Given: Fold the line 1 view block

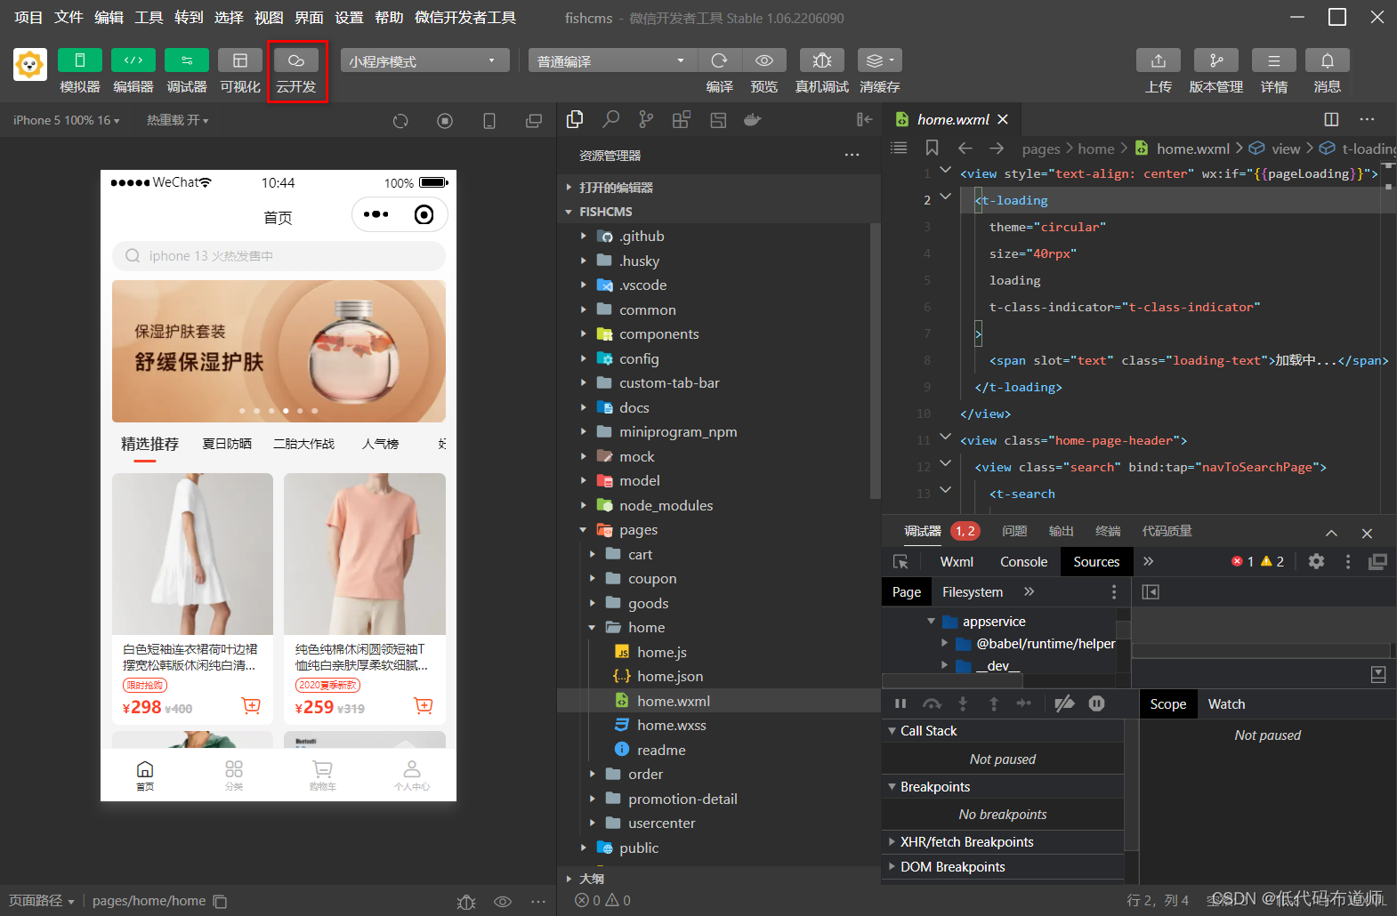Looking at the screenshot, I should tap(946, 170).
